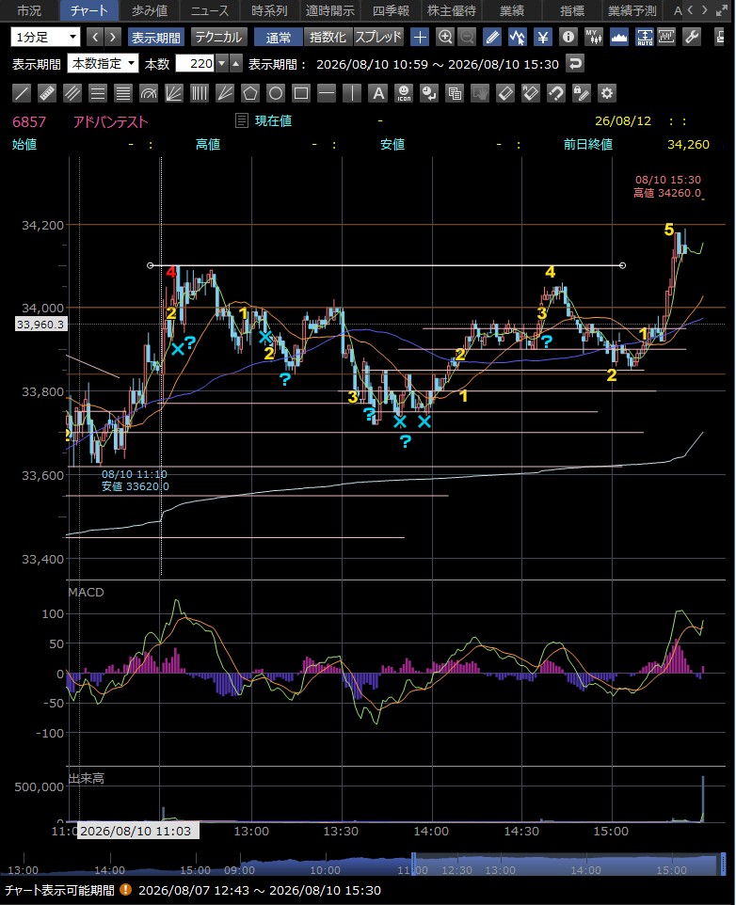
Task: Switch to the 歩み値 tab
Action: point(150,10)
